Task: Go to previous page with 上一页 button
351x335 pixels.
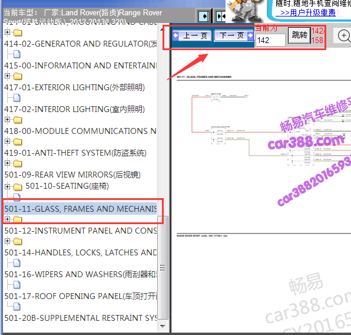Action: [191, 35]
